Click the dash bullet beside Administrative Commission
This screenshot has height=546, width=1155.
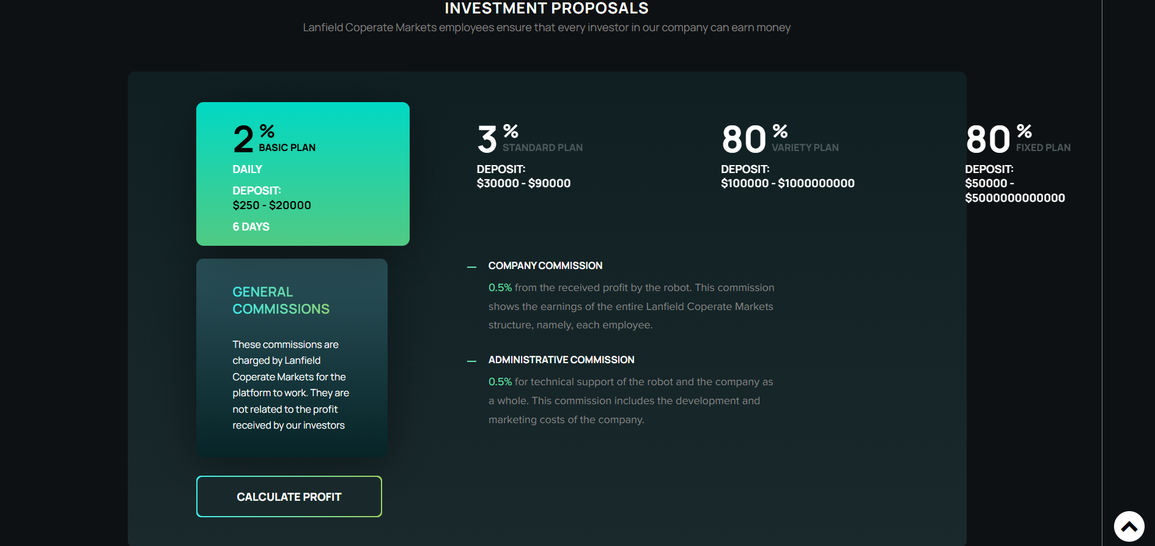click(x=471, y=361)
